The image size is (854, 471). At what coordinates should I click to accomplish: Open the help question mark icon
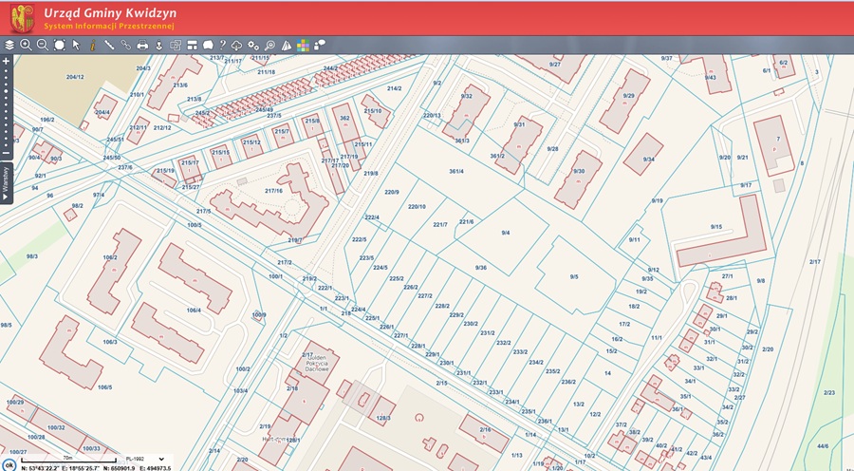(222, 45)
